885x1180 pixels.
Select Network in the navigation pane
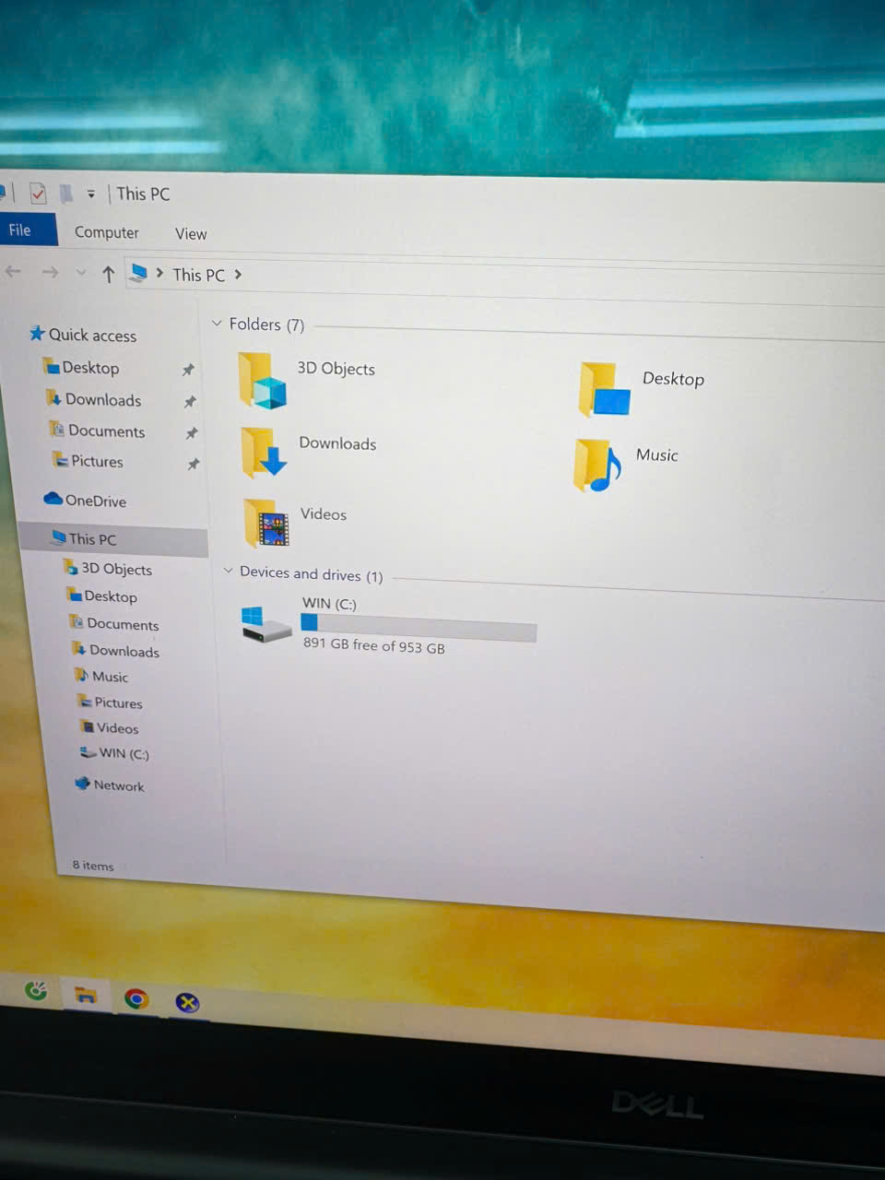tap(118, 785)
